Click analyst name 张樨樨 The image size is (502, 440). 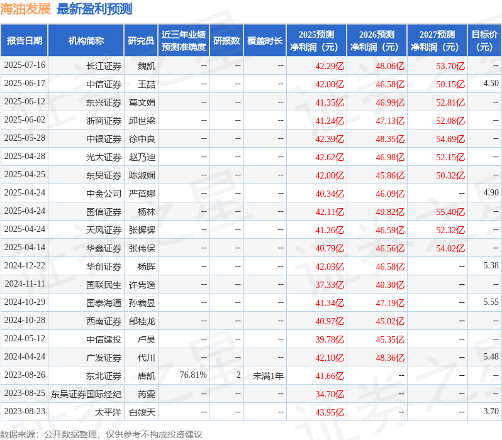(142, 231)
